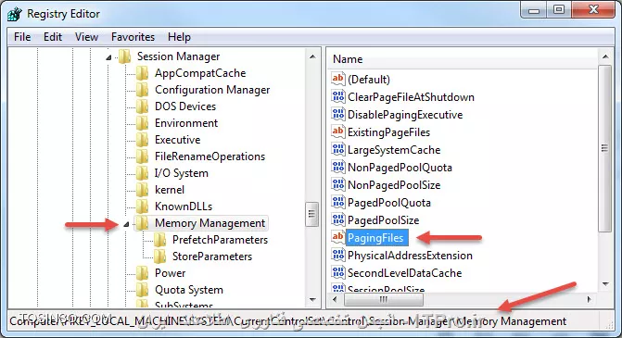Select the PagingFiles string value icon
The height and width of the screenshot is (338, 622).
[338, 237]
